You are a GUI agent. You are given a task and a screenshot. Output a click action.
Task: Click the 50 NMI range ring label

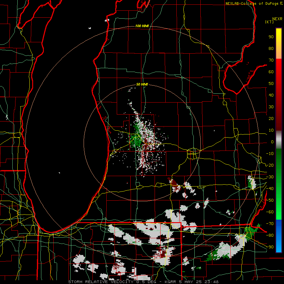pyautogui.click(x=142, y=84)
